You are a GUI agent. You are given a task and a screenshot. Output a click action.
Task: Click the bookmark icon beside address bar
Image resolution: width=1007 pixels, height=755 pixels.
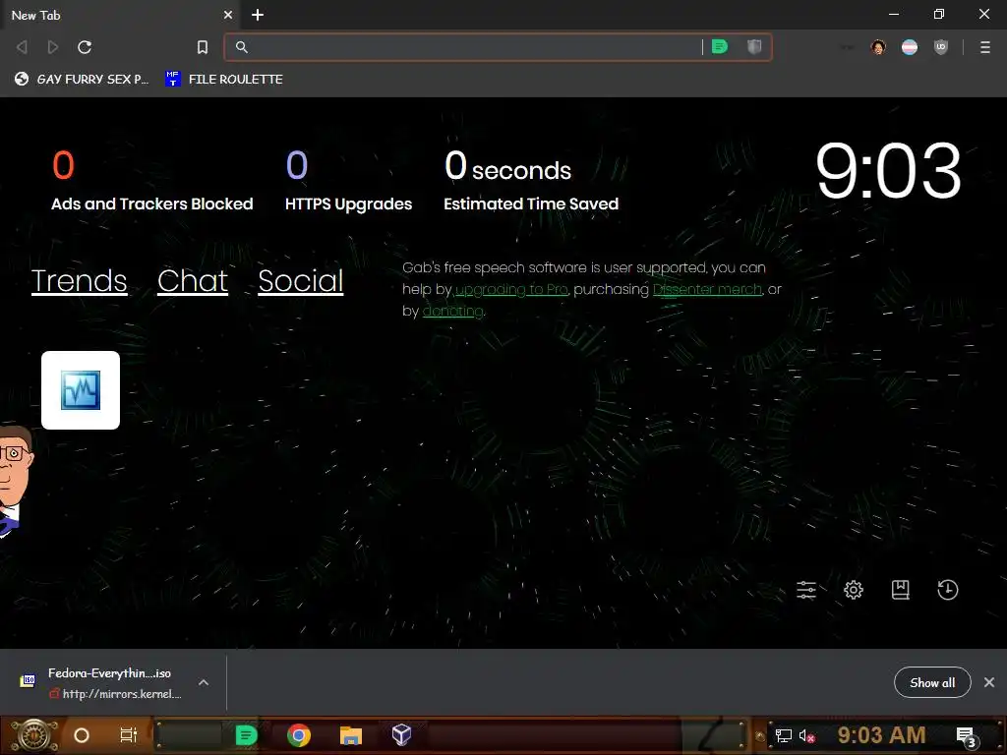coord(203,47)
